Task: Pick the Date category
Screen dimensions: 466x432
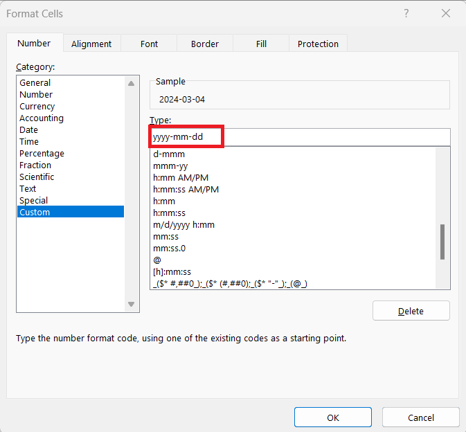Action: click(x=71, y=130)
